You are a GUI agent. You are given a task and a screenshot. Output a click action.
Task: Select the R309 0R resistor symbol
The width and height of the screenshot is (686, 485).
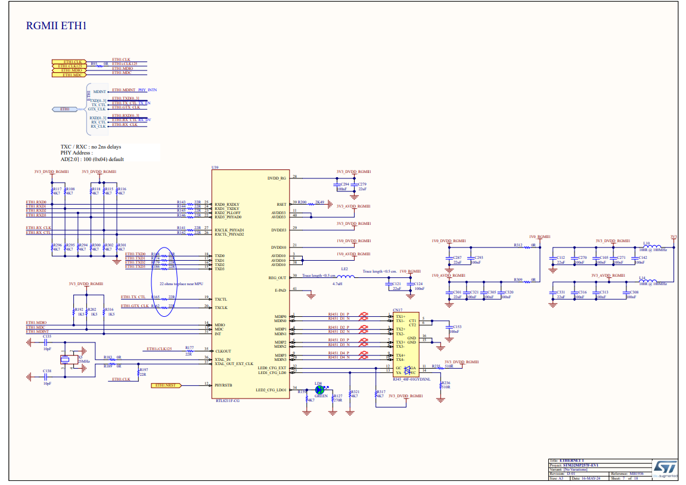coord(527,282)
